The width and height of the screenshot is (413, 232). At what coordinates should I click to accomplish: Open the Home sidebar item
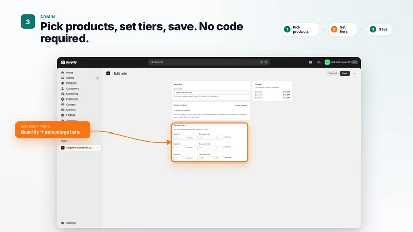(70, 72)
